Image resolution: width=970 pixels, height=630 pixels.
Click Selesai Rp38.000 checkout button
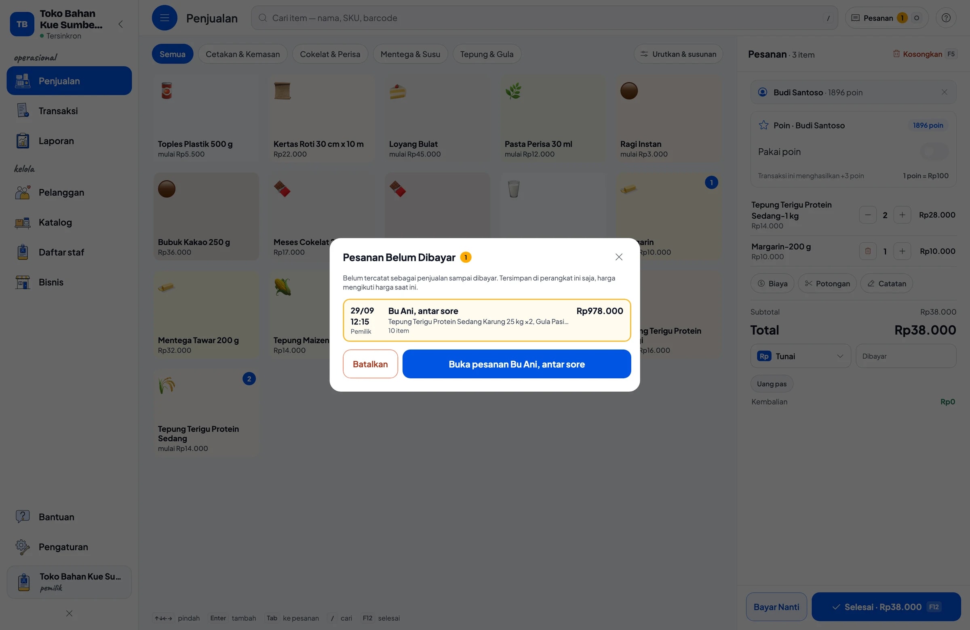point(886,607)
